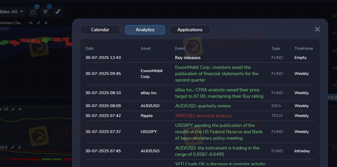The height and width of the screenshot is (167, 337).
Task: Click the FUND type in USD/JPY row
Action: click(277, 132)
